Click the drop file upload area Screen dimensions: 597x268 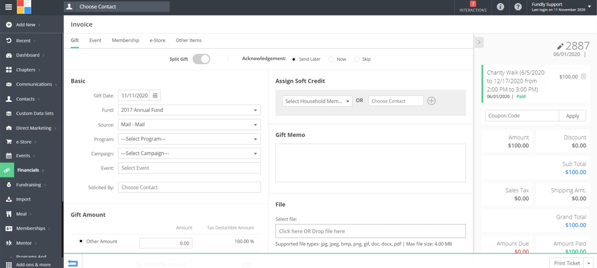[x=370, y=231]
